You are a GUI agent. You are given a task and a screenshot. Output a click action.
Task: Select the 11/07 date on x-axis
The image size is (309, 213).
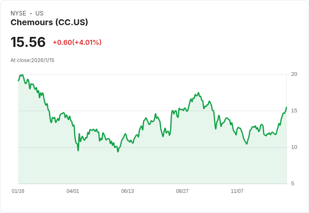point(237,191)
